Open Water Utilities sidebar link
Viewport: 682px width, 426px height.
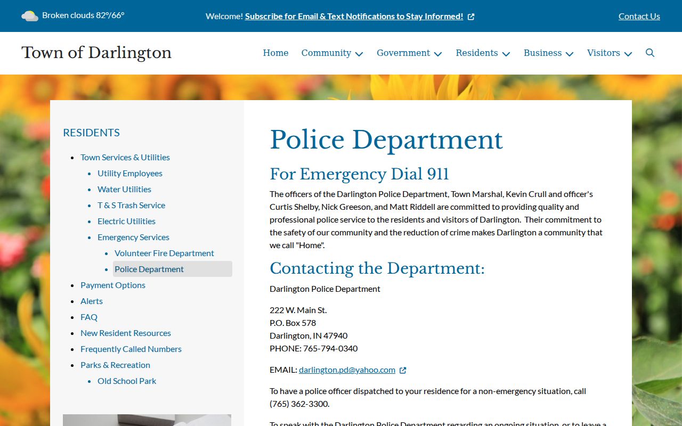tap(124, 189)
